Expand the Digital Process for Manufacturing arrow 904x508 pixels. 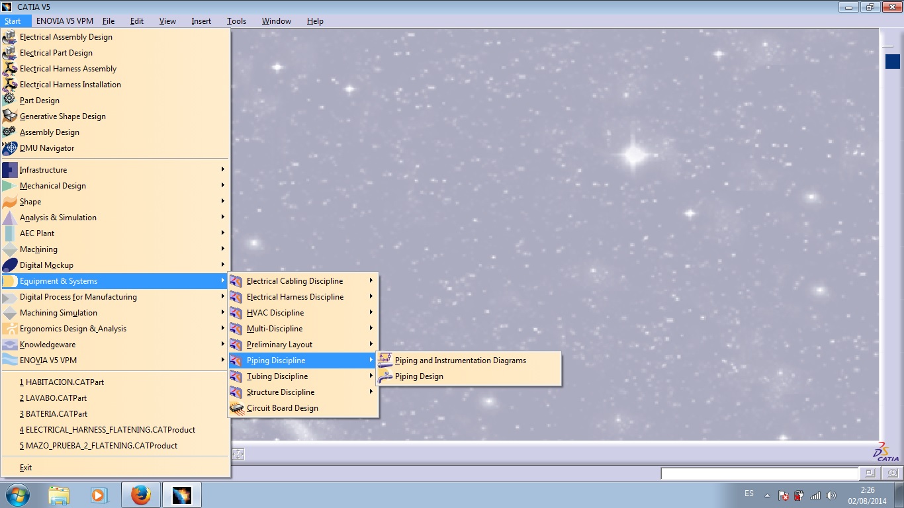(x=223, y=296)
